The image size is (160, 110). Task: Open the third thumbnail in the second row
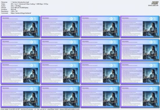(x=100, y=50)
